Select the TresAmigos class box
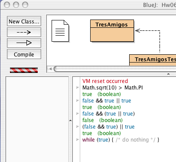Image resolution: width=176 pixels, height=162 pixels. (x=112, y=31)
